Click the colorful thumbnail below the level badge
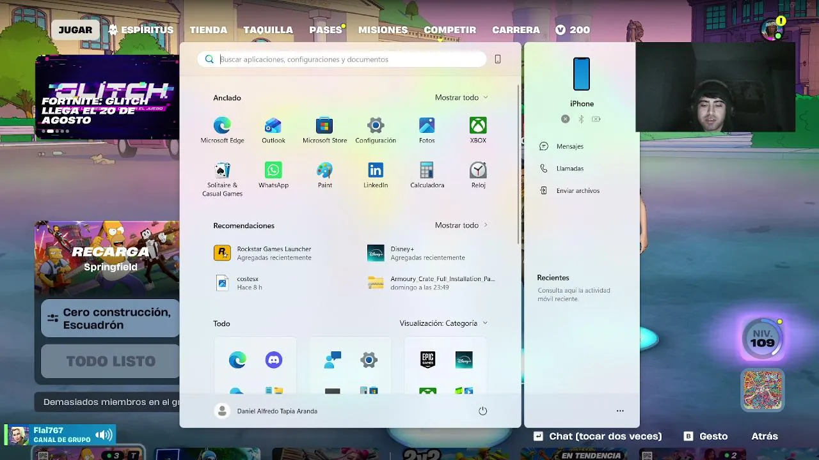This screenshot has width=819, height=460. pyautogui.click(x=763, y=389)
